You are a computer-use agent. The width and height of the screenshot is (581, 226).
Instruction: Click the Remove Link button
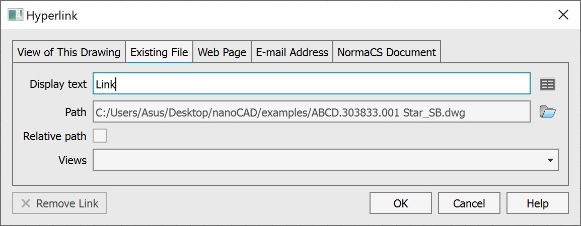point(59,203)
